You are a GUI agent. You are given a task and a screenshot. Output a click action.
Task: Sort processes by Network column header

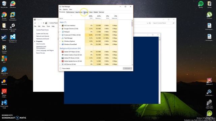tap(114, 17)
